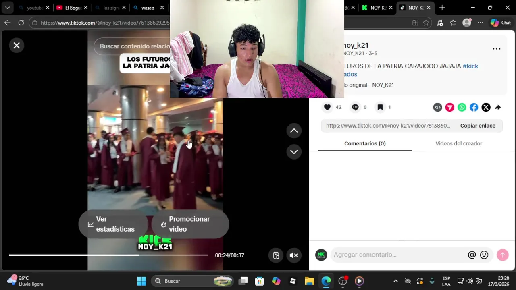Like the video with heart icon
Image resolution: width=516 pixels, height=290 pixels.
327,107
